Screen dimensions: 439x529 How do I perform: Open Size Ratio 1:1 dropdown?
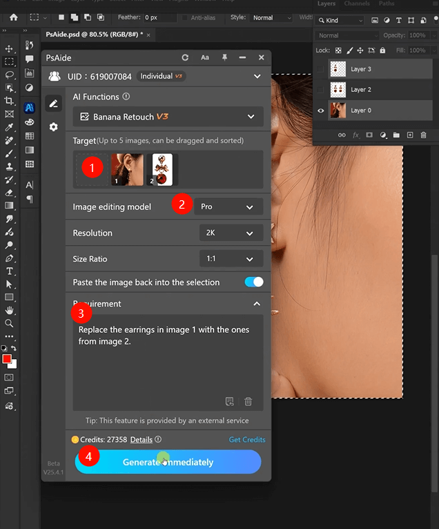[231, 259]
